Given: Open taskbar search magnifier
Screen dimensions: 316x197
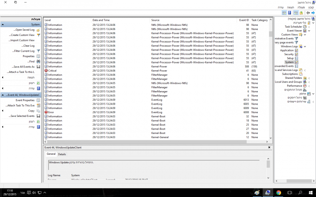Looking at the screenshot, I should 300,193.
